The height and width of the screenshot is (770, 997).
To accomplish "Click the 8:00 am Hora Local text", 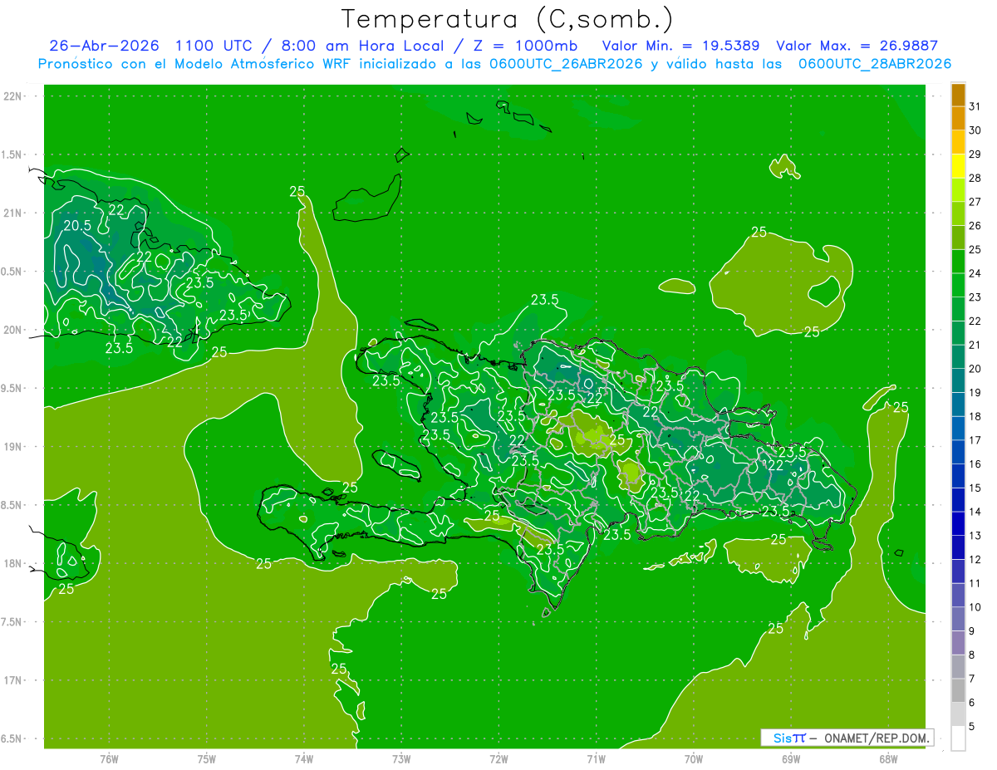I will [x=356, y=46].
